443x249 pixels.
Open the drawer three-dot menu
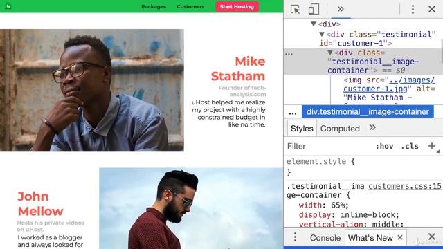point(296,237)
